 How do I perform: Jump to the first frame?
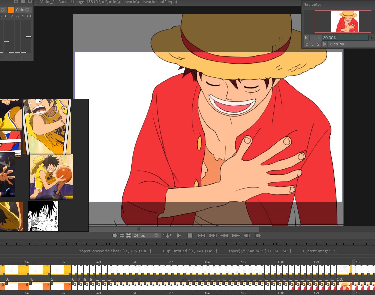click(201, 235)
